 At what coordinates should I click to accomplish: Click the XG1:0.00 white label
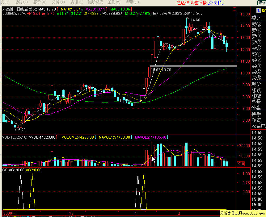pos(16,170)
